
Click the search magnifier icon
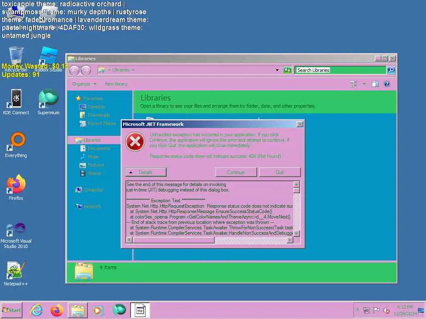[x=391, y=70]
